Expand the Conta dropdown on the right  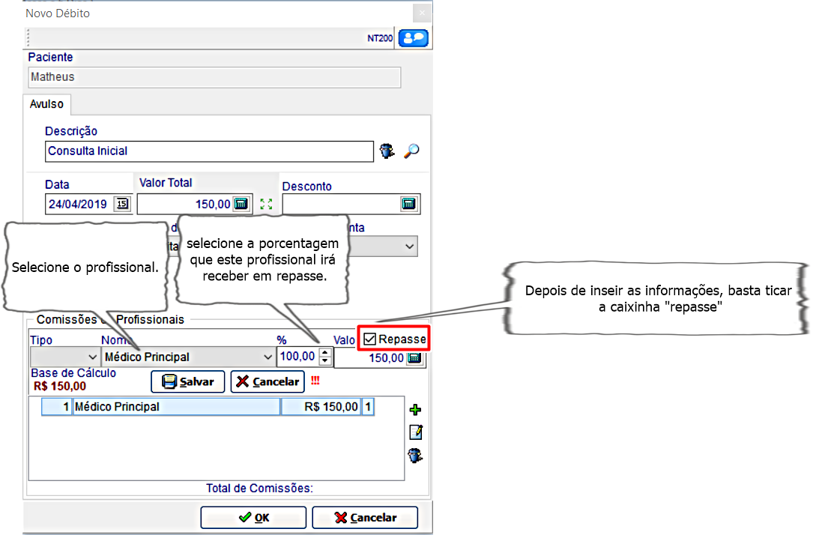click(409, 246)
